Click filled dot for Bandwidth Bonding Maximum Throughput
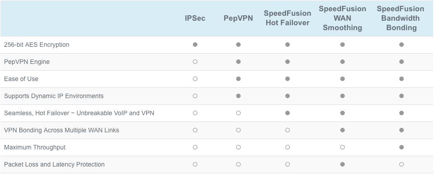The image size is (434, 176). (x=402, y=147)
